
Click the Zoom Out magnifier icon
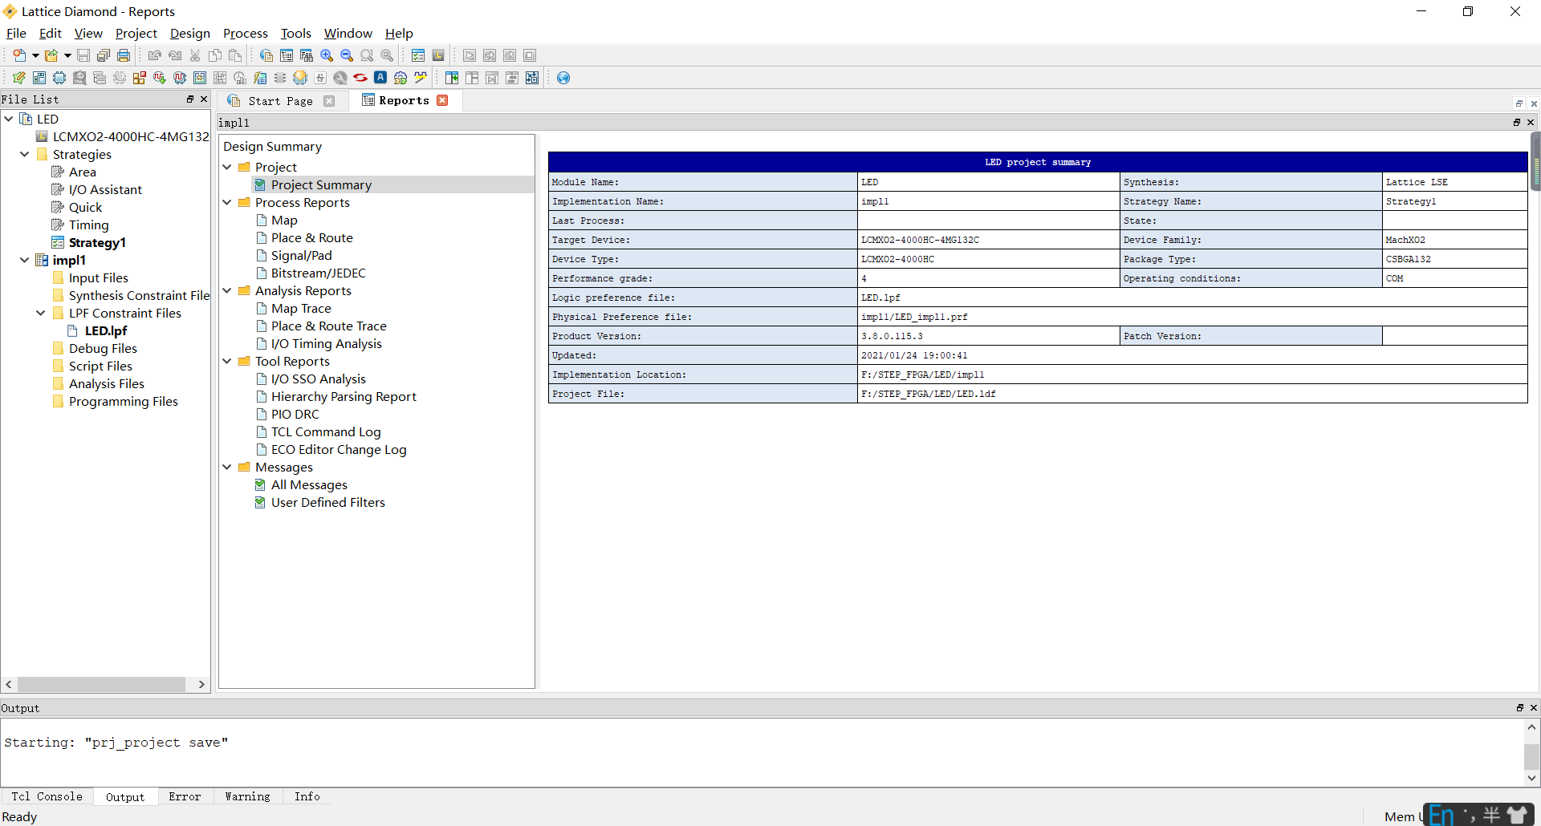pyautogui.click(x=347, y=55)
